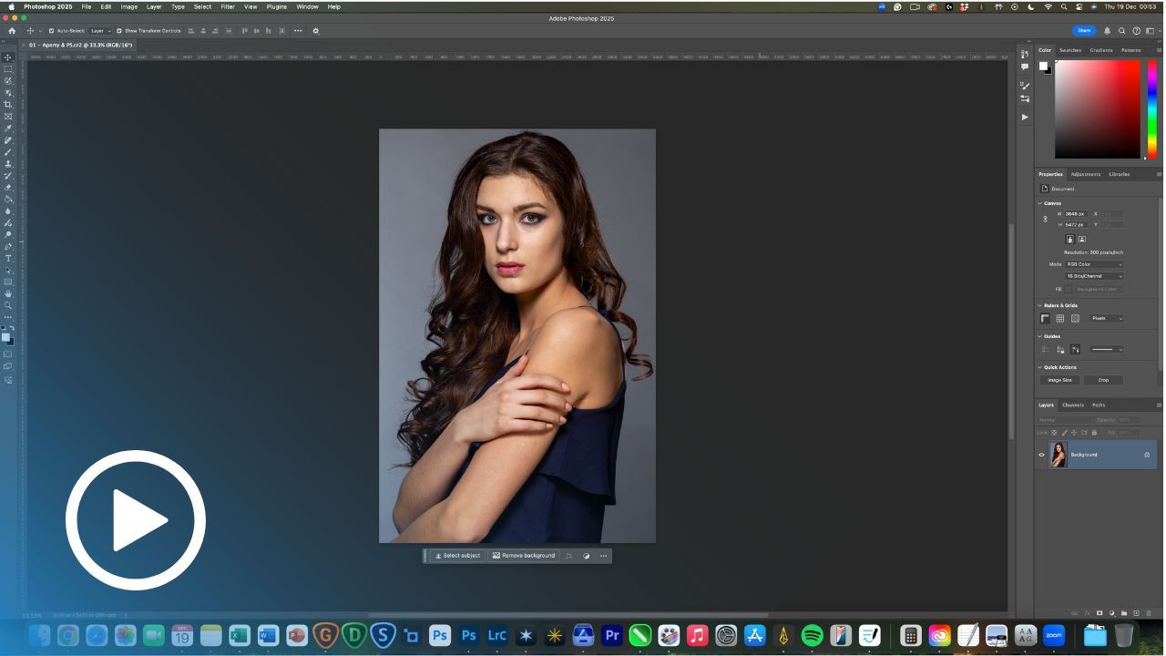Select the Crop tool in toolbar

[x=8, y=105]
